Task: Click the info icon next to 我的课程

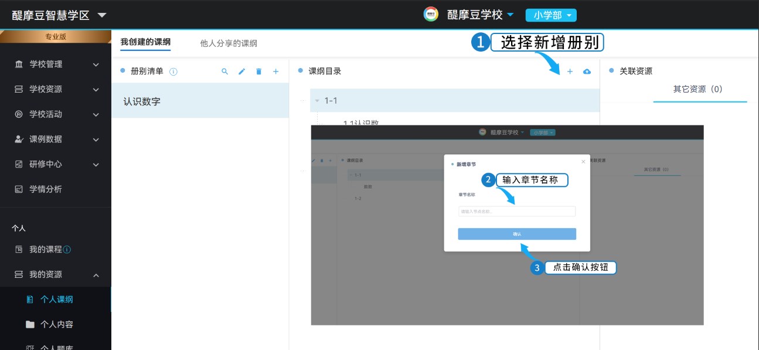Action: 67,250
